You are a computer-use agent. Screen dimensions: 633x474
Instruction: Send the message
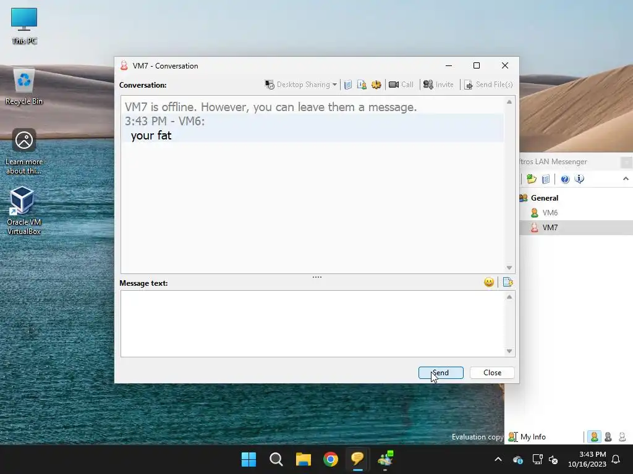coord(441,373)
